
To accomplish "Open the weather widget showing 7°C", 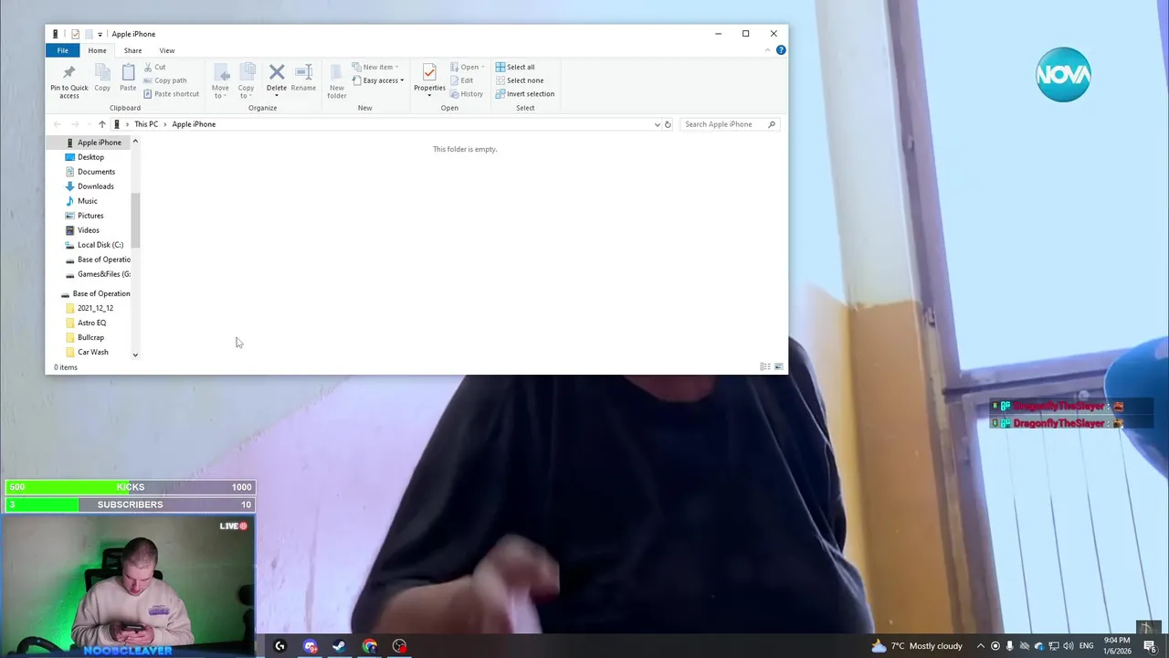I will tap(917, 646).
